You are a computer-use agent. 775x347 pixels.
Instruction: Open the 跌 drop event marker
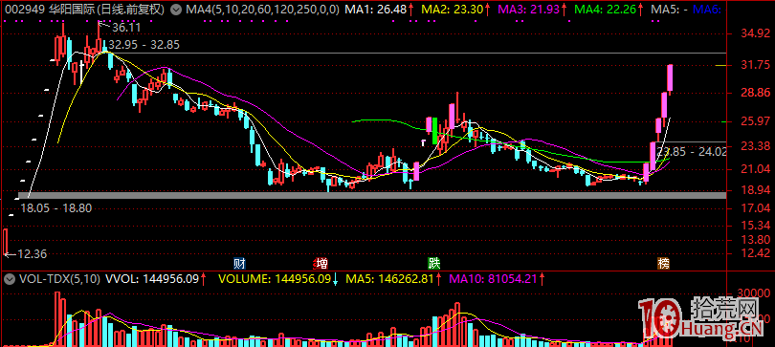tap(434, 263)
